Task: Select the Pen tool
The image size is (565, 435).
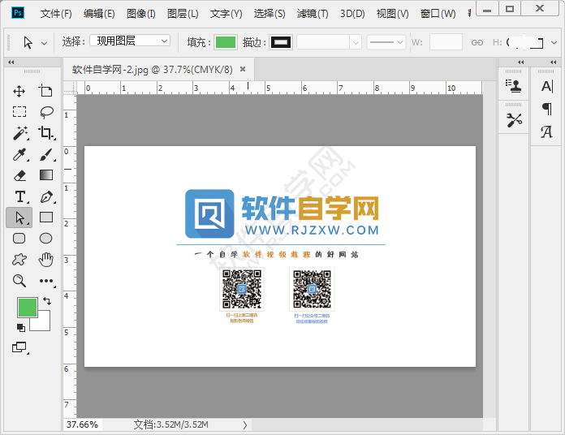Action: [47, 196]
